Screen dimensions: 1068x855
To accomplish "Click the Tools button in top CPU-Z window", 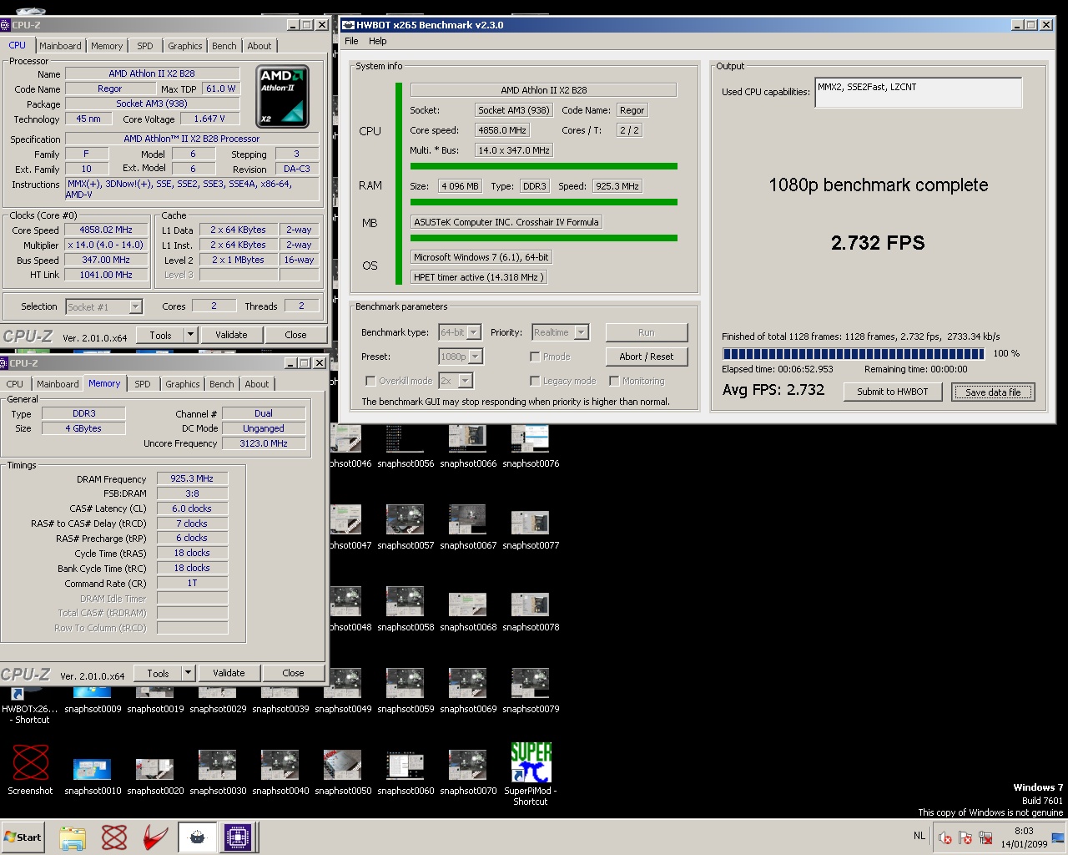I will point(160,335).
